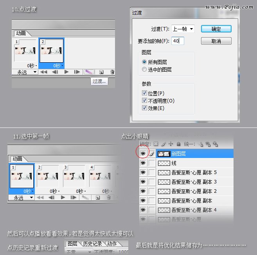Click the 确定 button
The width and height of the screenshot is (257, 255).
coord(216,29)
